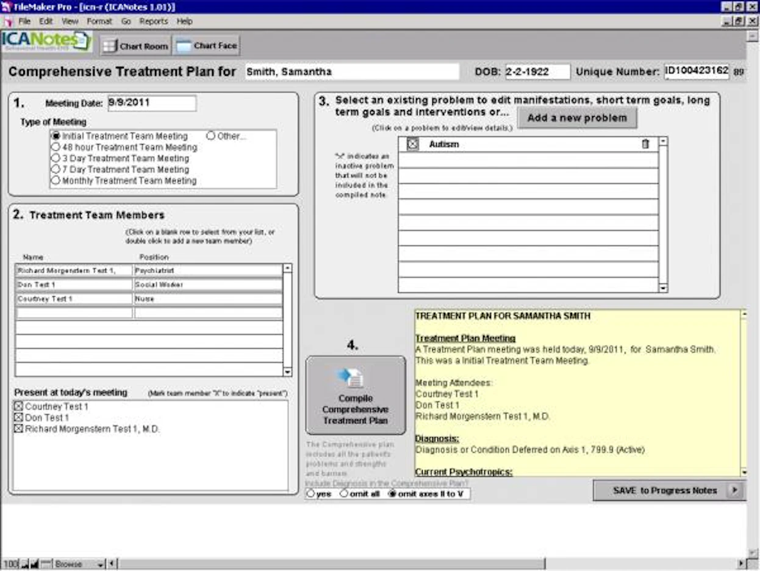Click the Meeting Date field

[152, 103]
